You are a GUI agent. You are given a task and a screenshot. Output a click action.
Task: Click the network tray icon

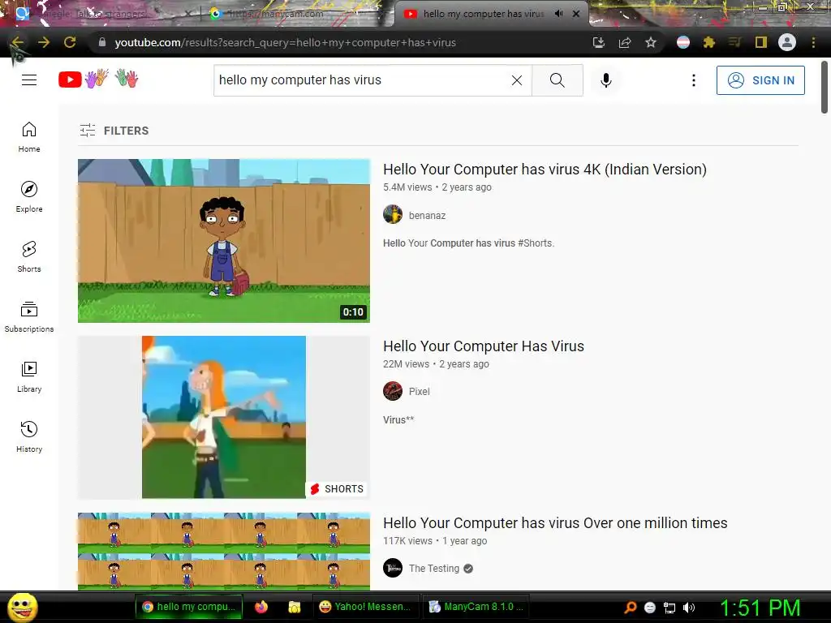click(670, 608)
